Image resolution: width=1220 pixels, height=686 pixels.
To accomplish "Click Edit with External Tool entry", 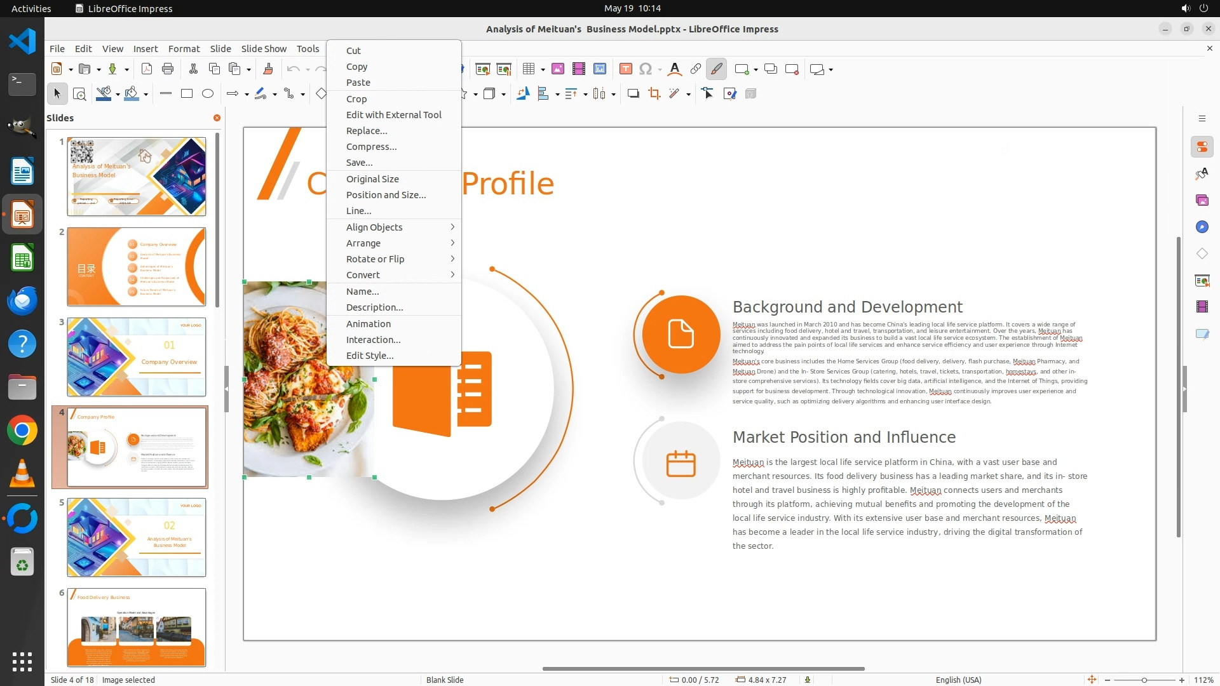I will (393, 115).
